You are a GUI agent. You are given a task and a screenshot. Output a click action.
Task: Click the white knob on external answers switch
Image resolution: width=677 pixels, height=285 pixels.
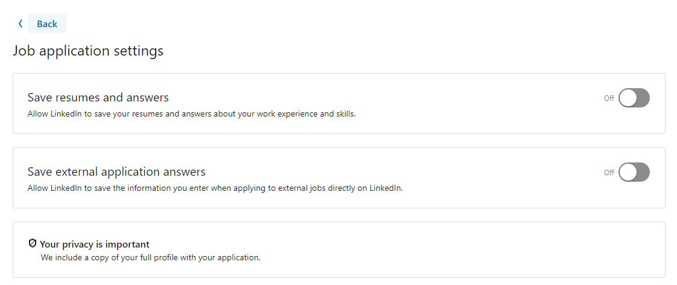click(628, 172)
